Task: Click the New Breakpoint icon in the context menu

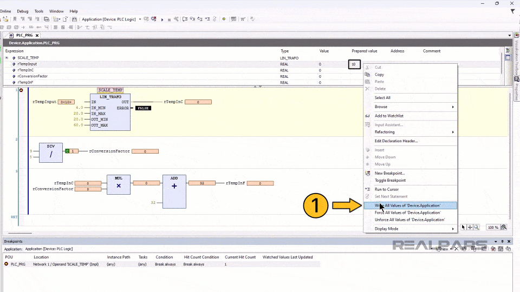Action: 367,173
